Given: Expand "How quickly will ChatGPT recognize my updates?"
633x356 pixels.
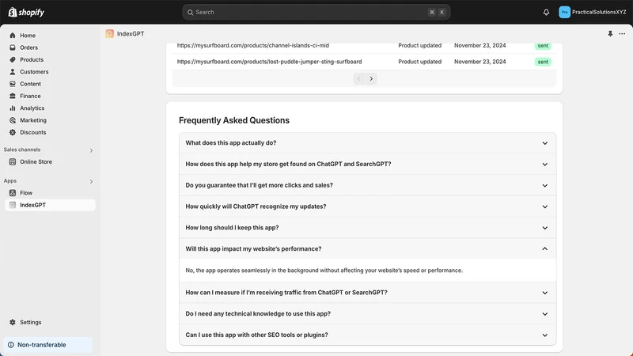Looking at the screenshot, I should [367, 206].
